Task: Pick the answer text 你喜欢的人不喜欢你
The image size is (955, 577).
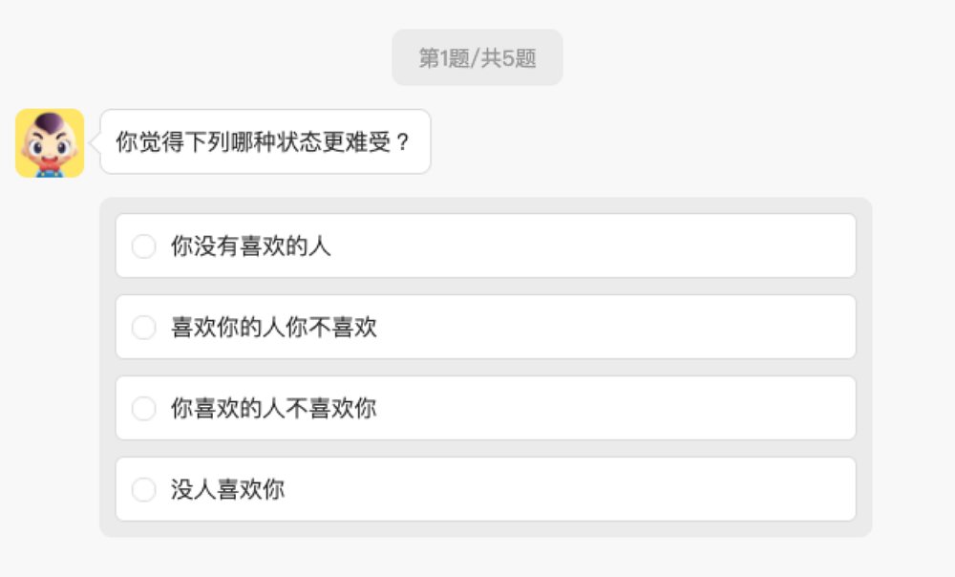Action: coord(274,409)
